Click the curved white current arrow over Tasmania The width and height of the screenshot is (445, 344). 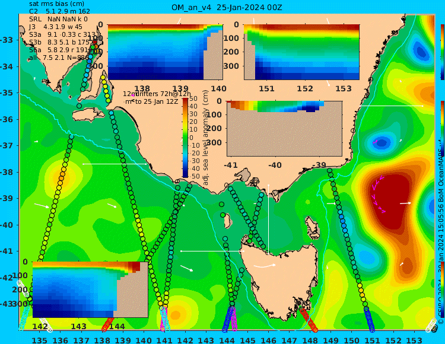coord(265,266)
